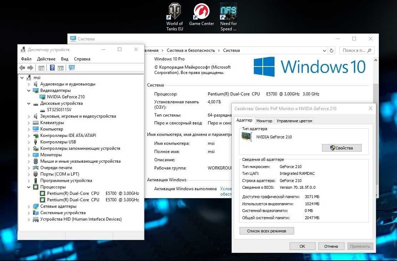The width and height of the screenshot is (397, 261).
Task: Select the Мониторы category
Action: [x=51, y=155]
